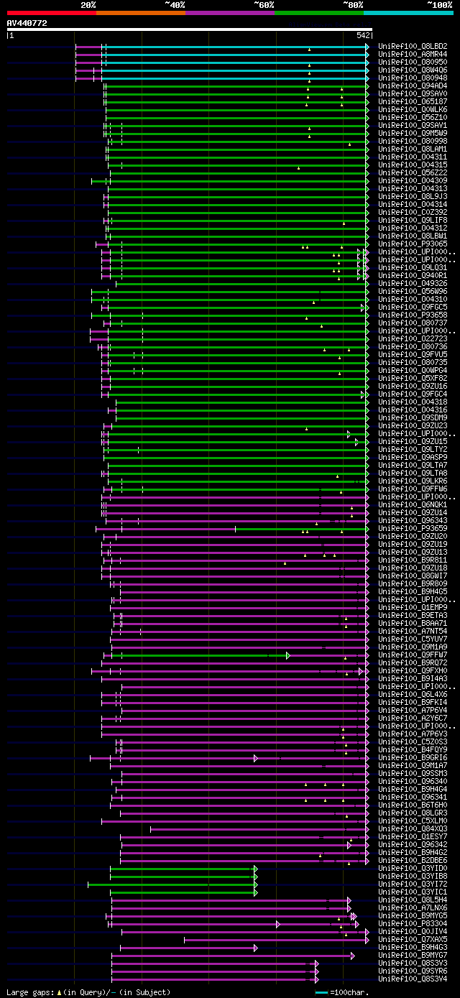Click label UniRef100_B4FQY9
This screenshot has width=460, height=998.
(413, 750)
